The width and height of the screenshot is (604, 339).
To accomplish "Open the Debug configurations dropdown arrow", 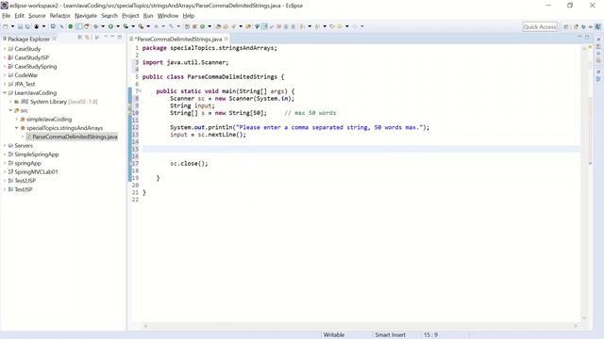I will (103, 26).
